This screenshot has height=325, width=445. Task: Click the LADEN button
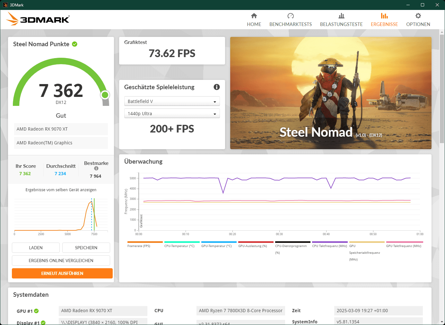[36, 248]
